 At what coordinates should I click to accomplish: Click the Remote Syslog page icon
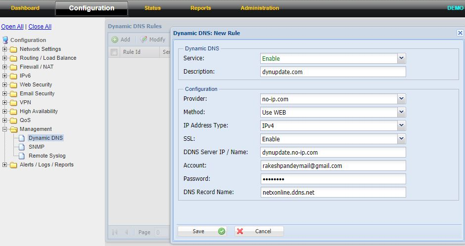pos(22,156)
